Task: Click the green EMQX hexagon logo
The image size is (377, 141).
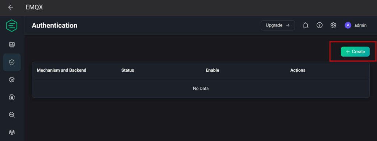Action: pos(12,26)
